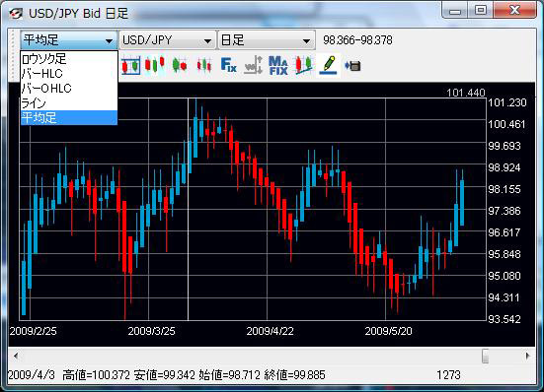The height and width of the screenshot is (392, 544).
Task: Click the wide green-red candlesticks icon
Action: click(180, 65)
